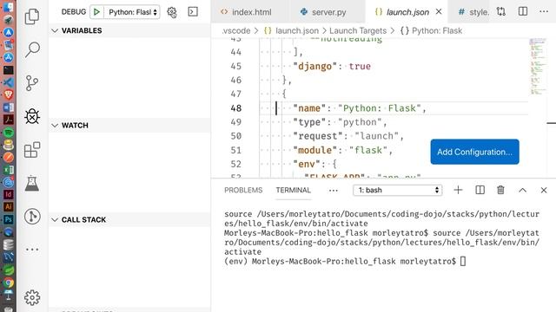Open the Git graph circular icon view

[x=32, y=216]
